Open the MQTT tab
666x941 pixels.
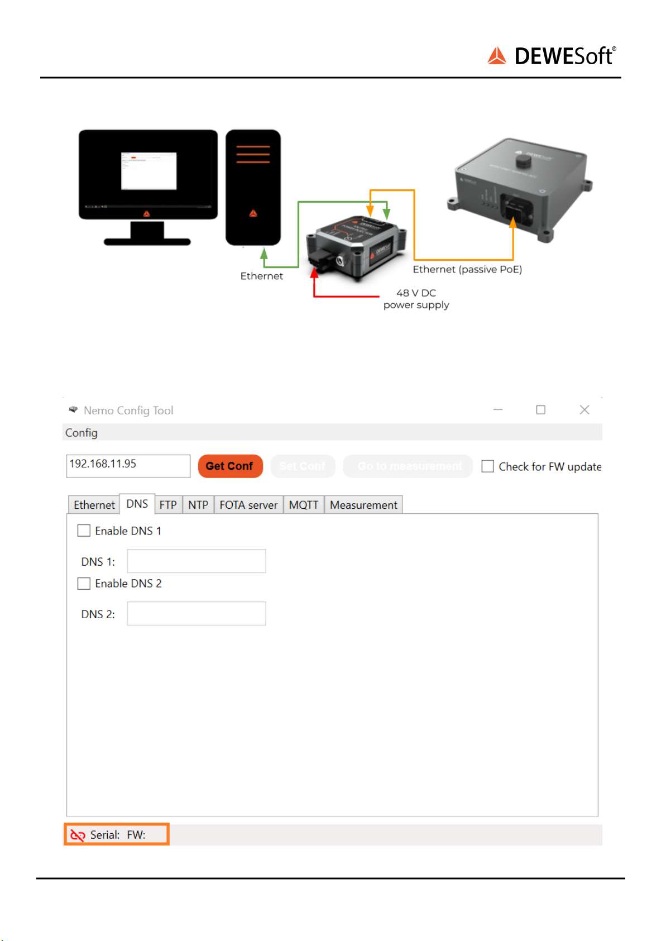tap(304, 505)
